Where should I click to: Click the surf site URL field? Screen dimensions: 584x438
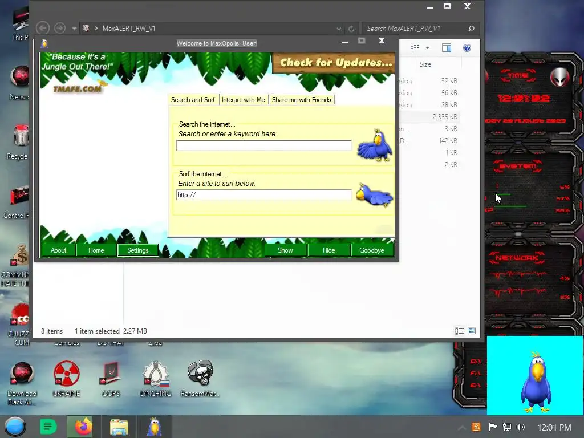[263, 195]
